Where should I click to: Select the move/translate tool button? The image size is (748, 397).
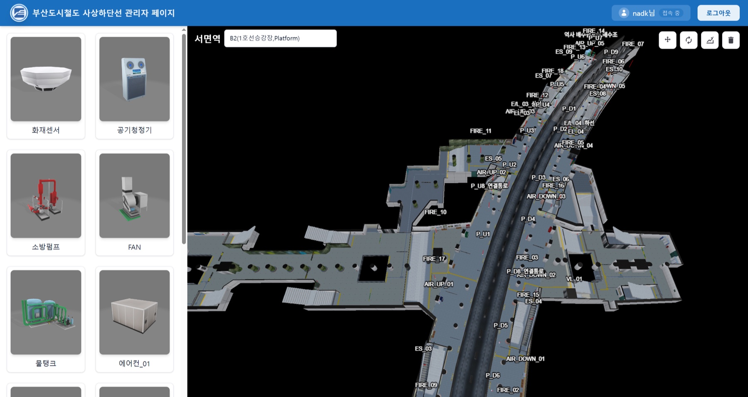click(x=667, y=40)
